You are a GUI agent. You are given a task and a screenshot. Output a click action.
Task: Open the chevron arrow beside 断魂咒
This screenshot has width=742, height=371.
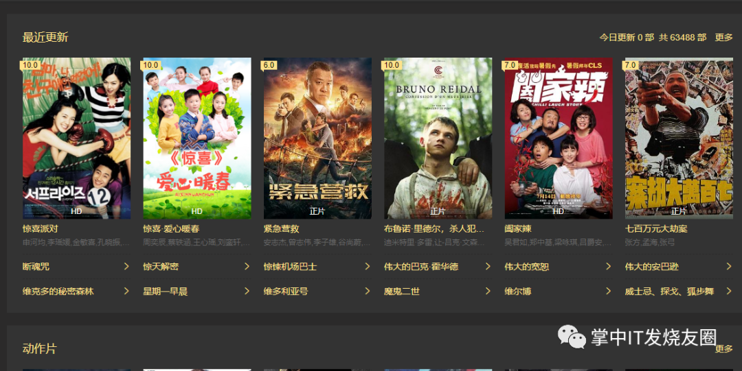(x=126, y=267)
